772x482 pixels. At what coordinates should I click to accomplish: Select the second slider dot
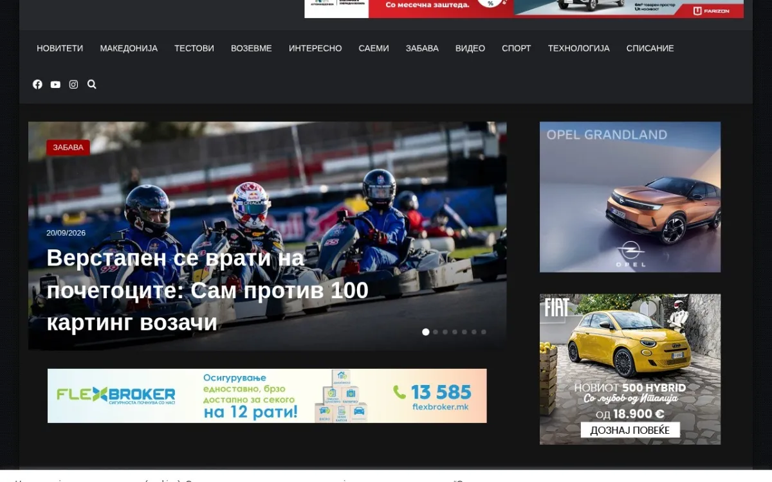click(436, 332)
